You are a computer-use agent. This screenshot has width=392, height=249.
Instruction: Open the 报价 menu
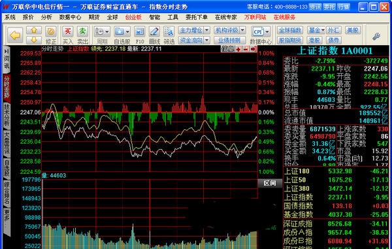coord(28,17)
